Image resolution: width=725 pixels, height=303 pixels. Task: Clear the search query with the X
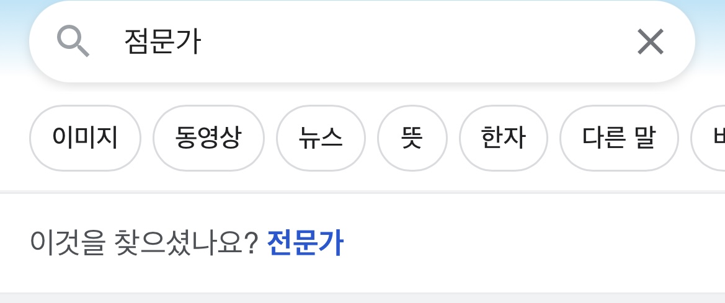click(x=650, y=42)
